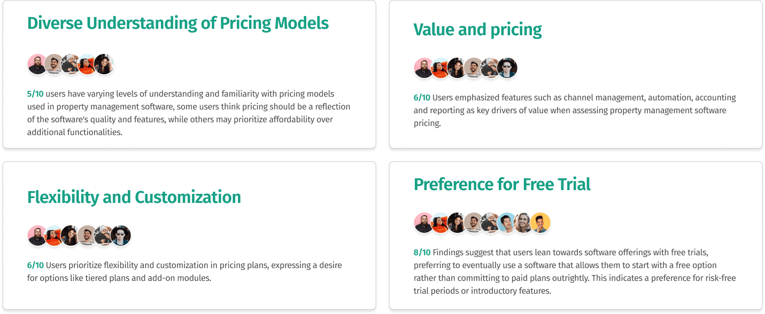Select dark-haired woman avatar in Free Trial card
The image size is (765, 314).
(x=457, y=223)
